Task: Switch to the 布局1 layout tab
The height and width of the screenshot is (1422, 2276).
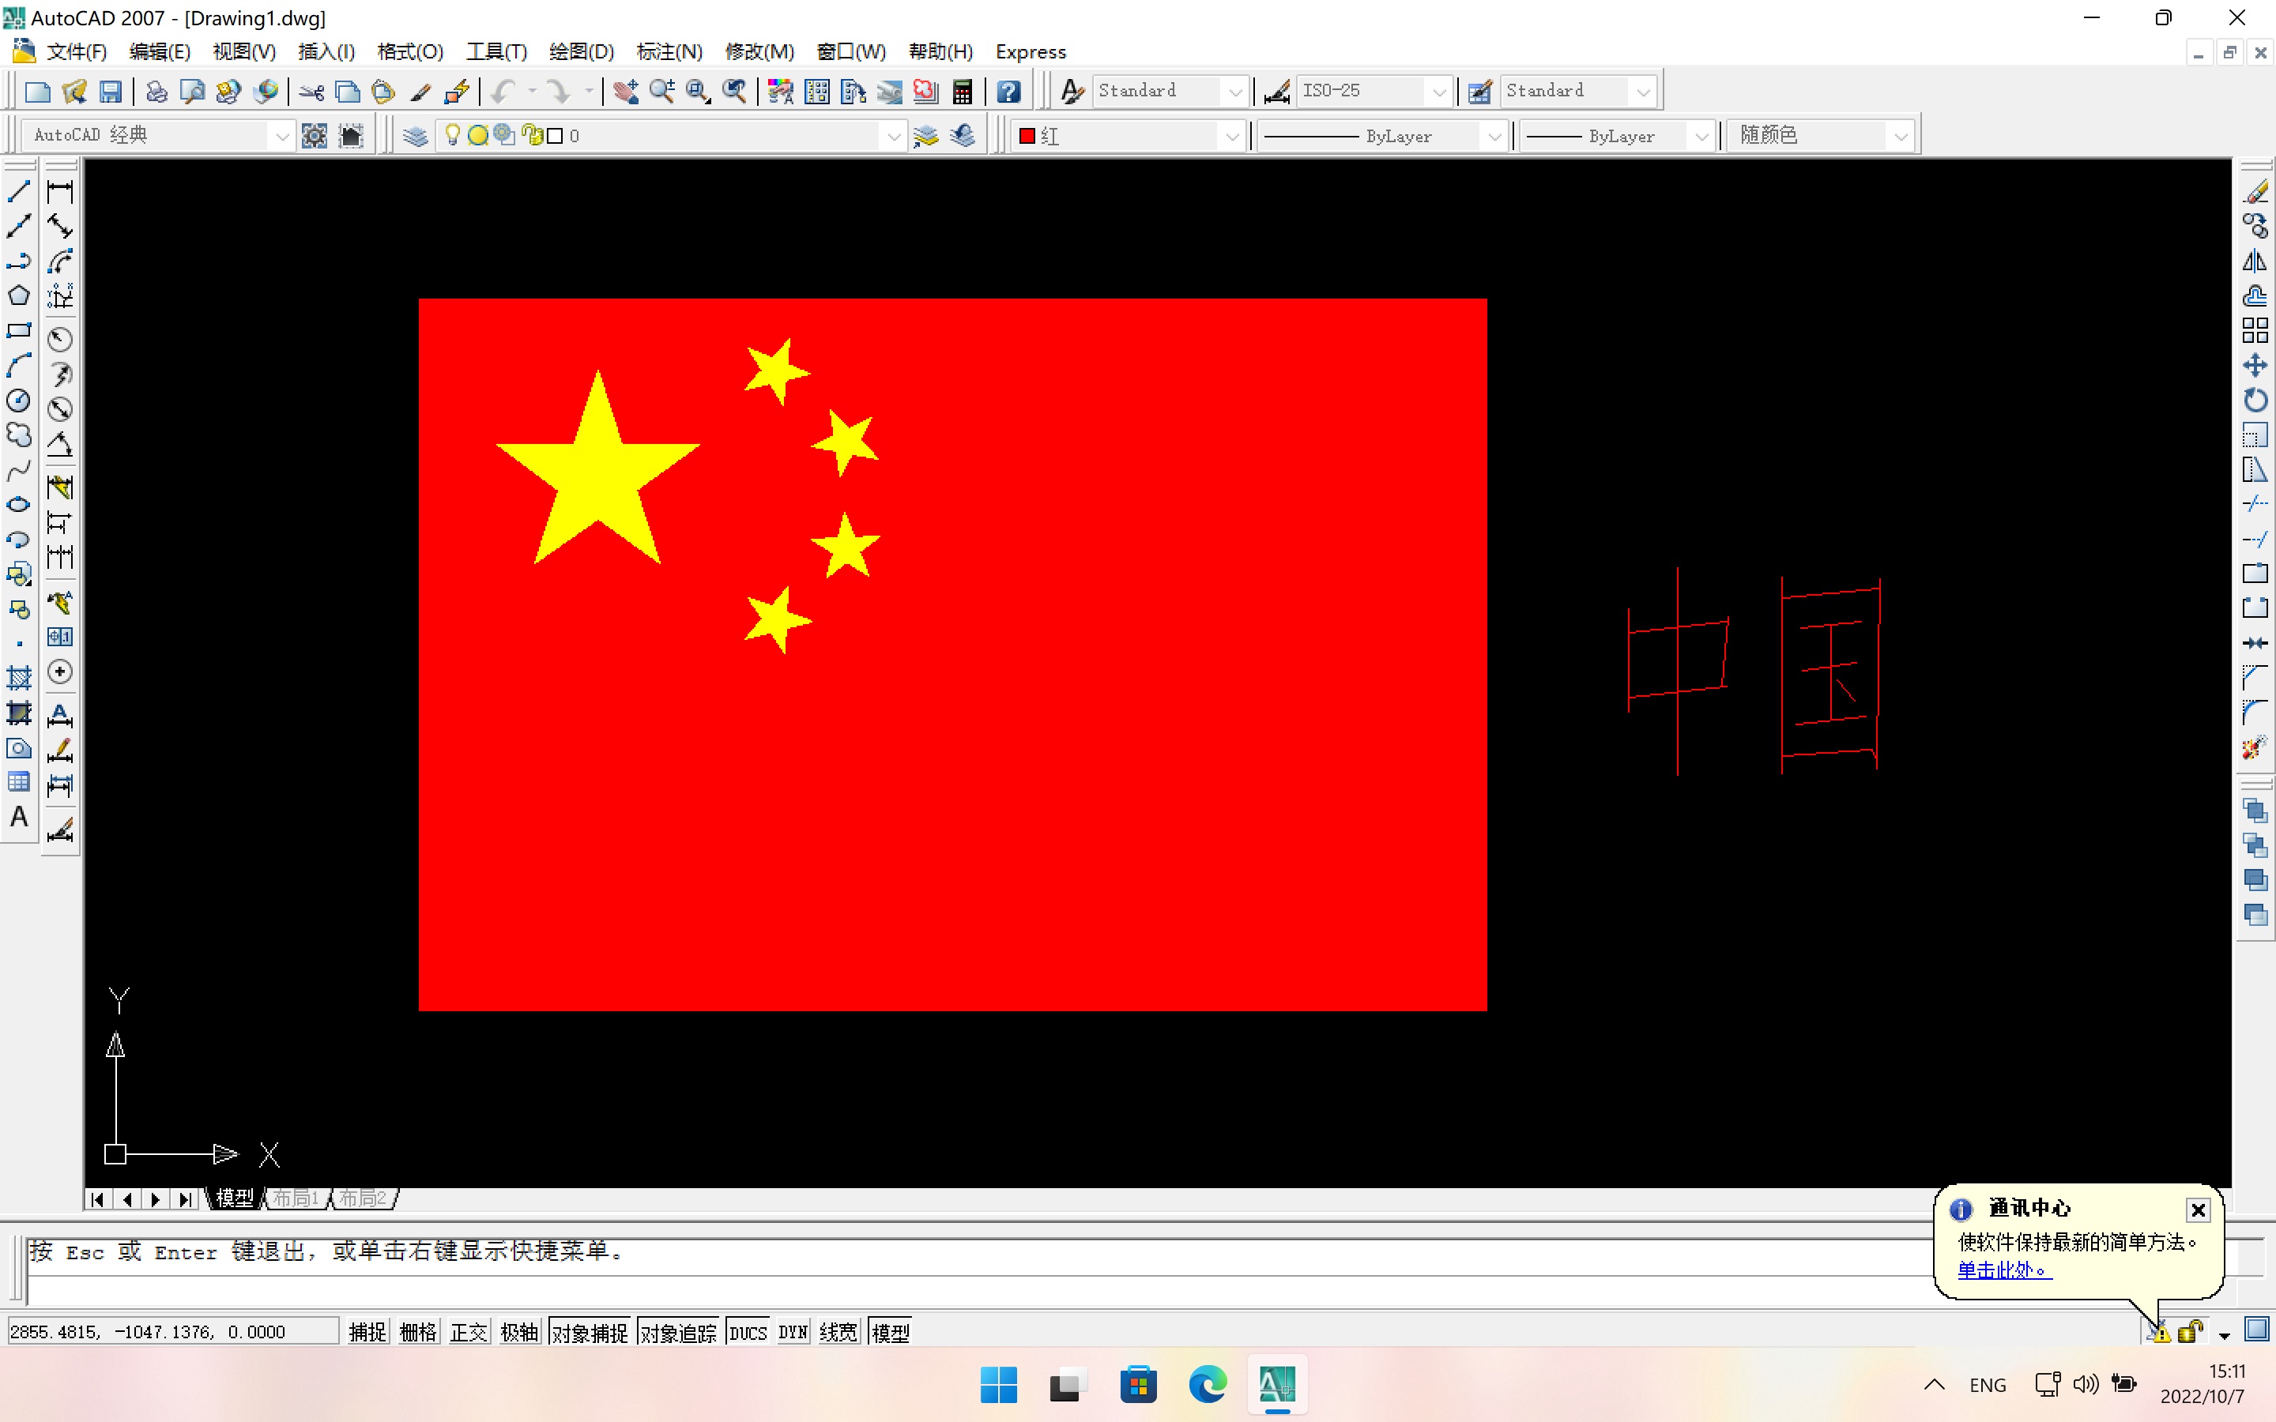Action: pos(296,1198)
